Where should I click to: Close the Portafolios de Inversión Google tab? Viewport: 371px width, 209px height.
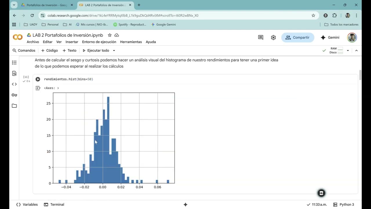coord(72,5)
